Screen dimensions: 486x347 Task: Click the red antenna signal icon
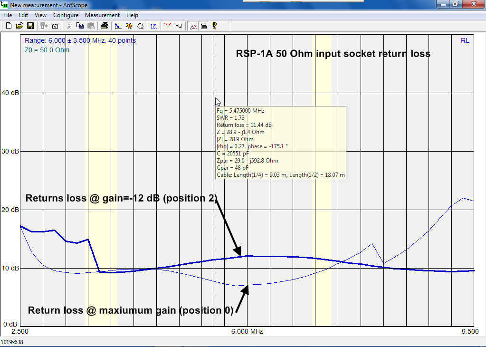pyautogui.click(x=168, y=26)
